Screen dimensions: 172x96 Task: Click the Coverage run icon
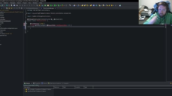tap(59, 5)
